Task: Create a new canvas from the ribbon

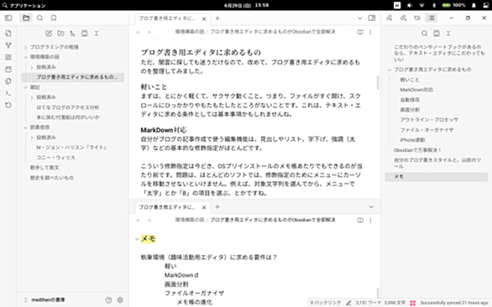Action: pyautogui.click(x=8, y=57)
